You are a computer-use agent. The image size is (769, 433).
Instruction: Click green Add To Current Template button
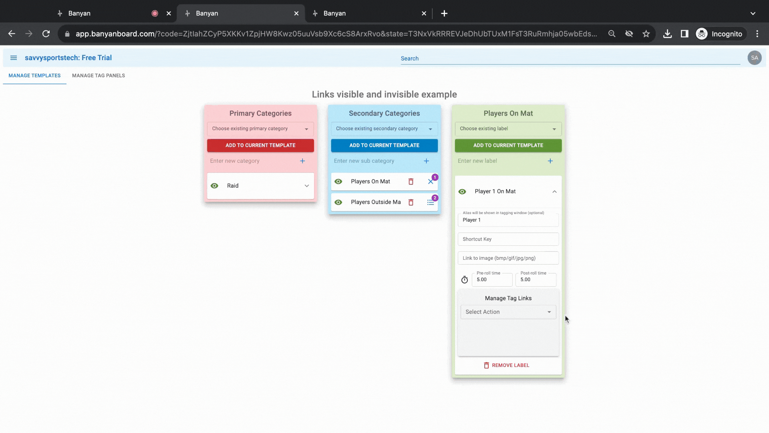(508, 145)
